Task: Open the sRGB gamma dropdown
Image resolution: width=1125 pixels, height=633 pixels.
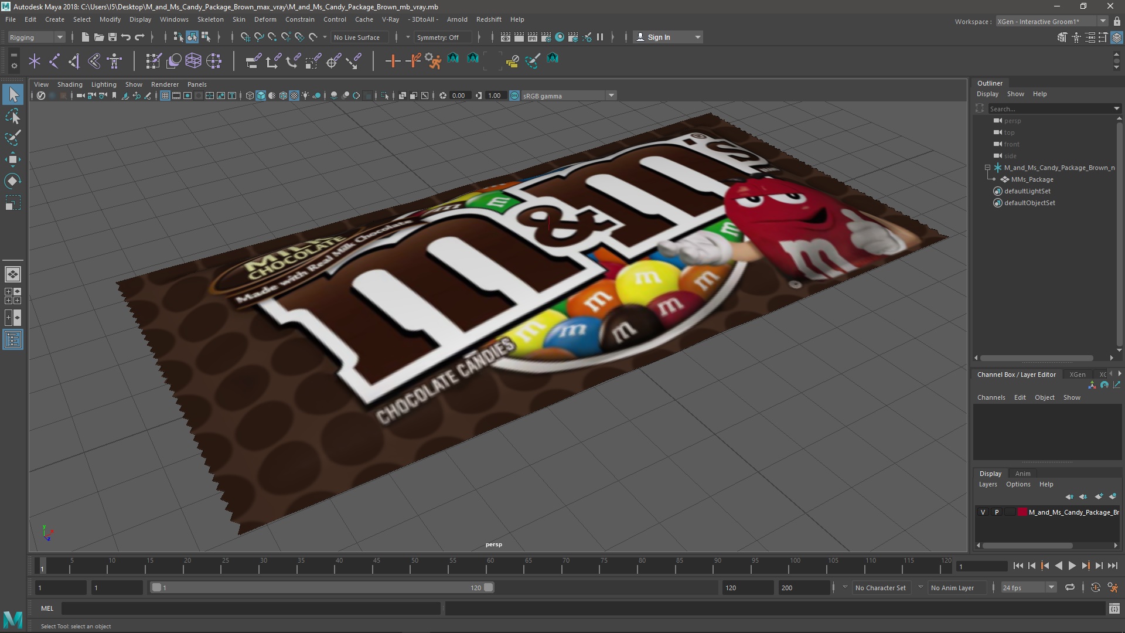Action: pos(568,96)
